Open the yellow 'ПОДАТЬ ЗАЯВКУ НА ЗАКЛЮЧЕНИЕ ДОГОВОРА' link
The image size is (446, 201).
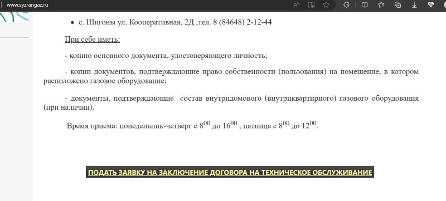(x=230, y=173)
